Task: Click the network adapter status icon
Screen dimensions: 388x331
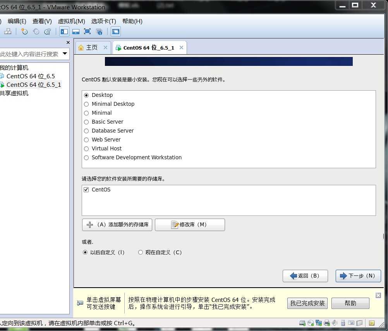Action: click(x=318, y=323)
